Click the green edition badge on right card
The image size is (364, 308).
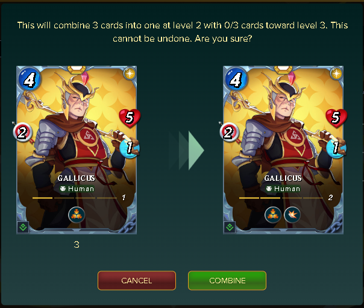230,227
